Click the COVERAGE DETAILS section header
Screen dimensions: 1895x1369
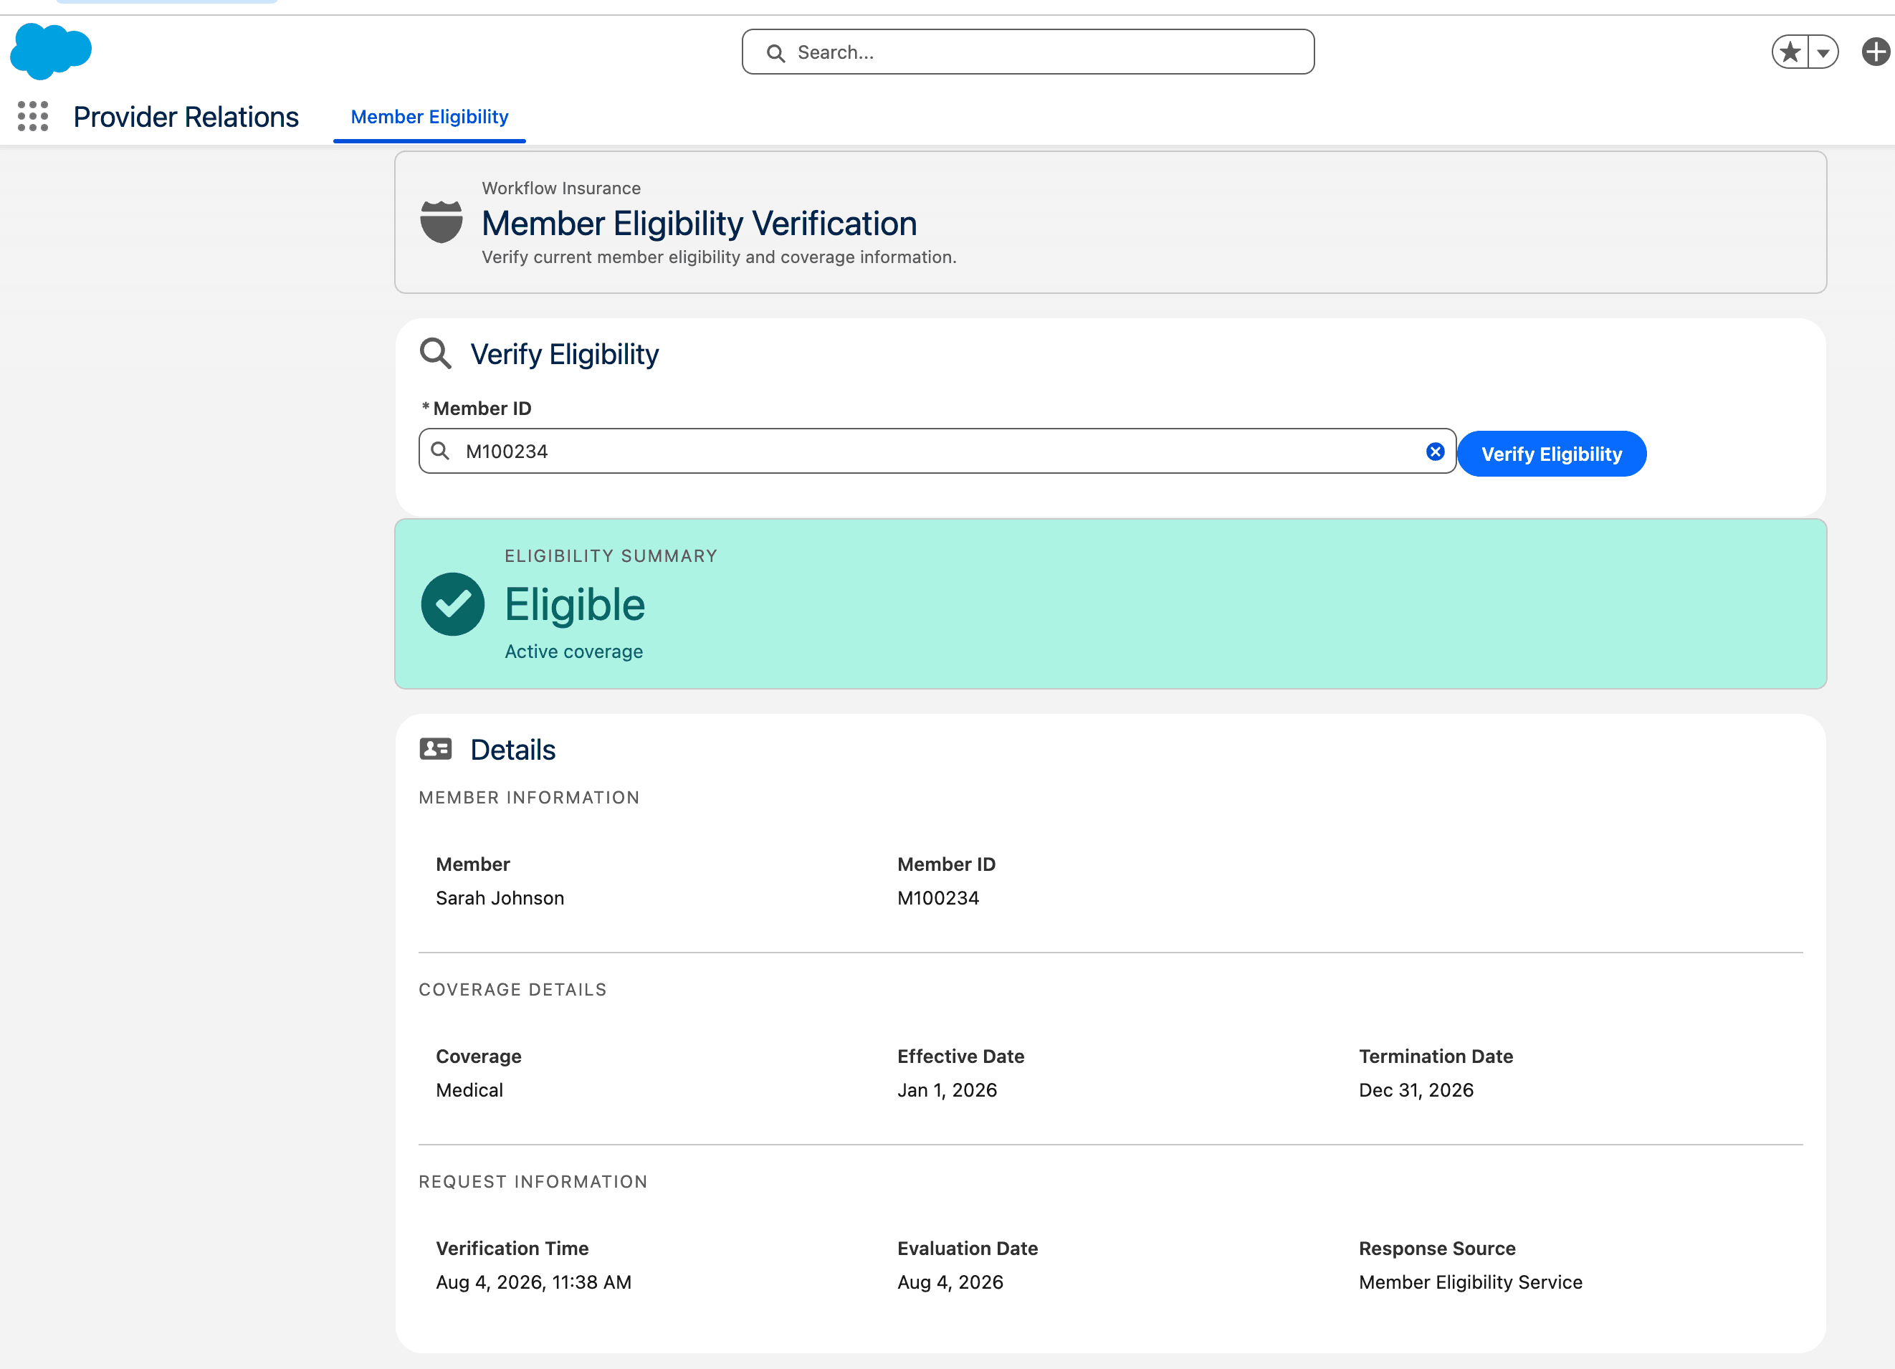(x=513, y=991)
